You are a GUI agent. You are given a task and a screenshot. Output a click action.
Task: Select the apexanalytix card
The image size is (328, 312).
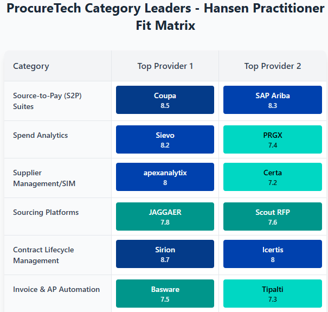click(x=165, y=177)
